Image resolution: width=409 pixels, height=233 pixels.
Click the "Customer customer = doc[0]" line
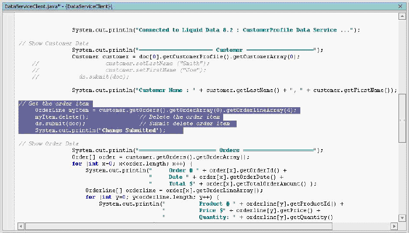[x=186, y=57]
